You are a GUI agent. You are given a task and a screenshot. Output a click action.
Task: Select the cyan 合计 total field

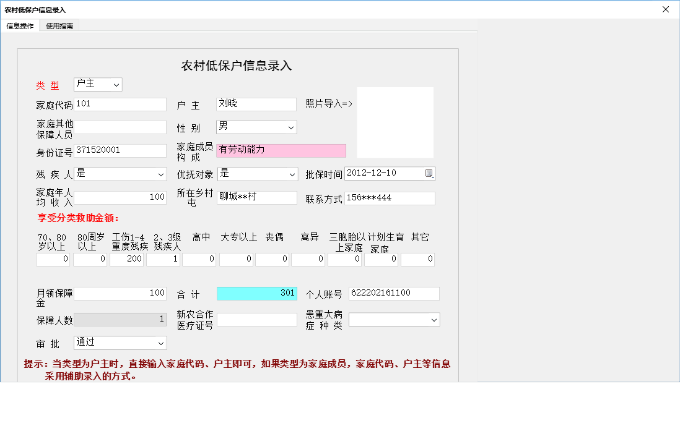(256, 293)
